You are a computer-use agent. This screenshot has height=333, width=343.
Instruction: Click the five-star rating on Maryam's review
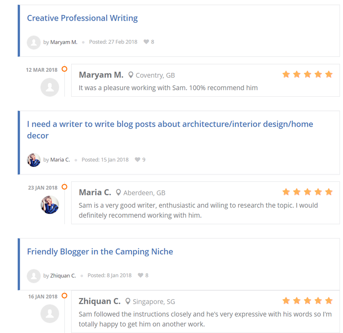(x=307, y=74)
